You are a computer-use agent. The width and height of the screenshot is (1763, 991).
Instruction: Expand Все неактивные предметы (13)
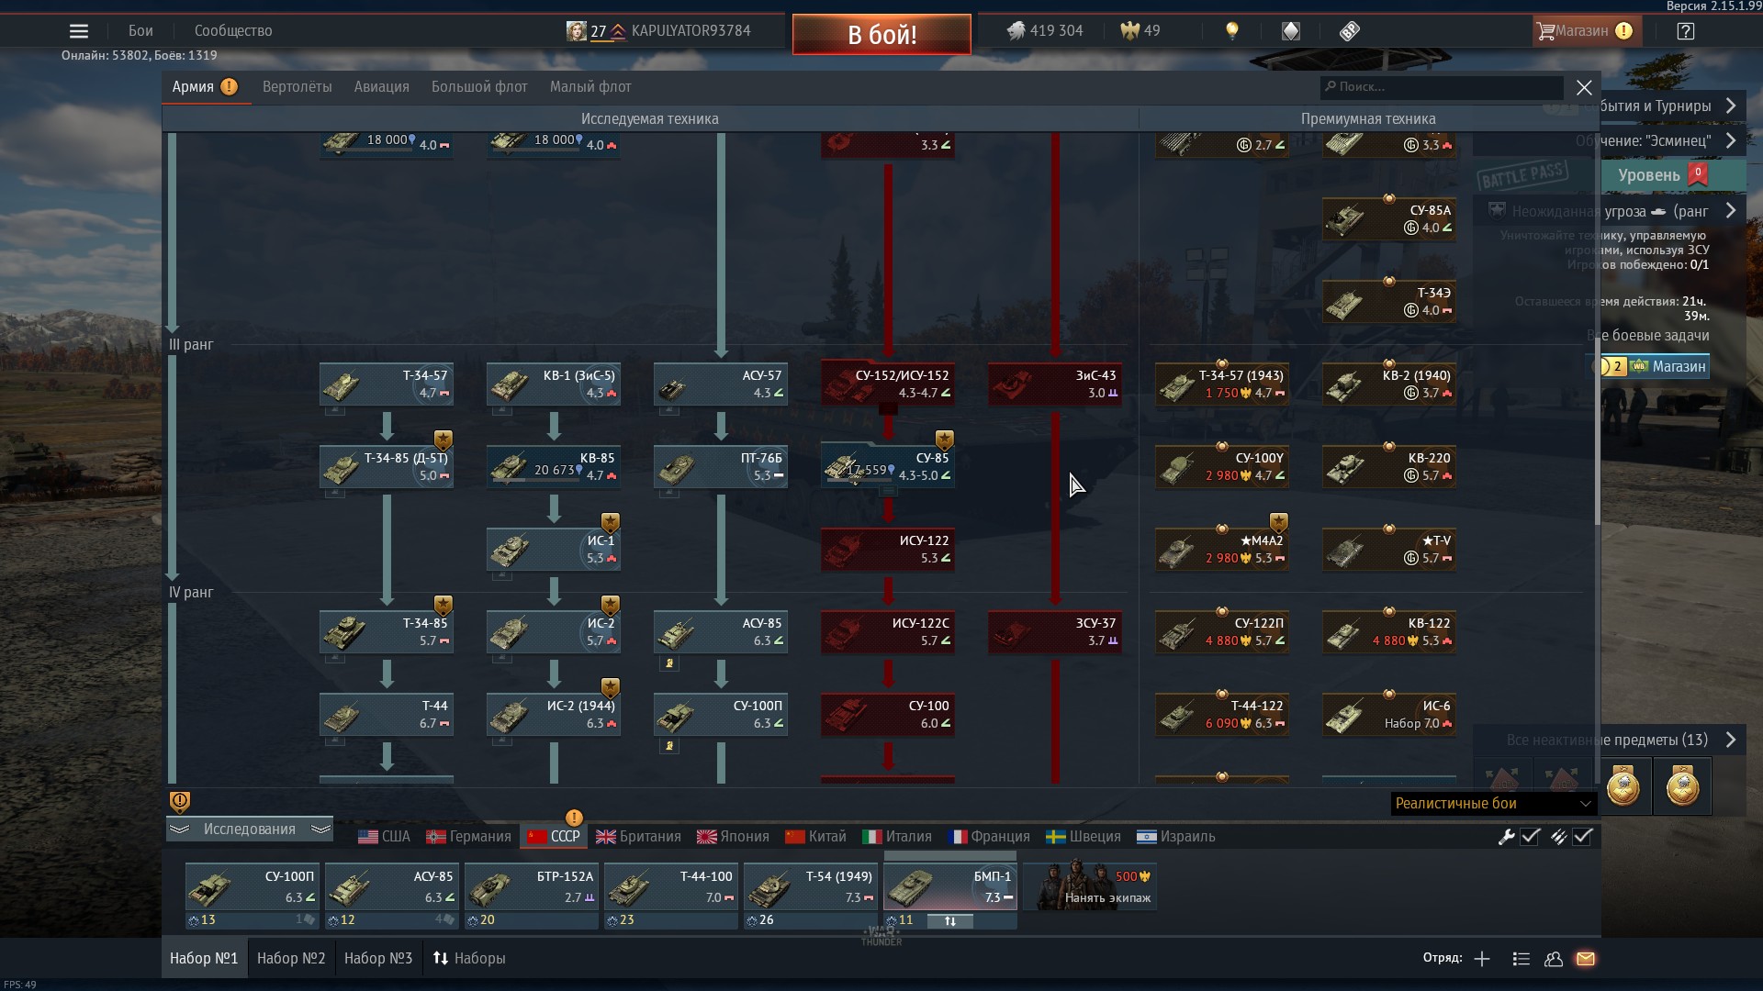point(1731,740)
